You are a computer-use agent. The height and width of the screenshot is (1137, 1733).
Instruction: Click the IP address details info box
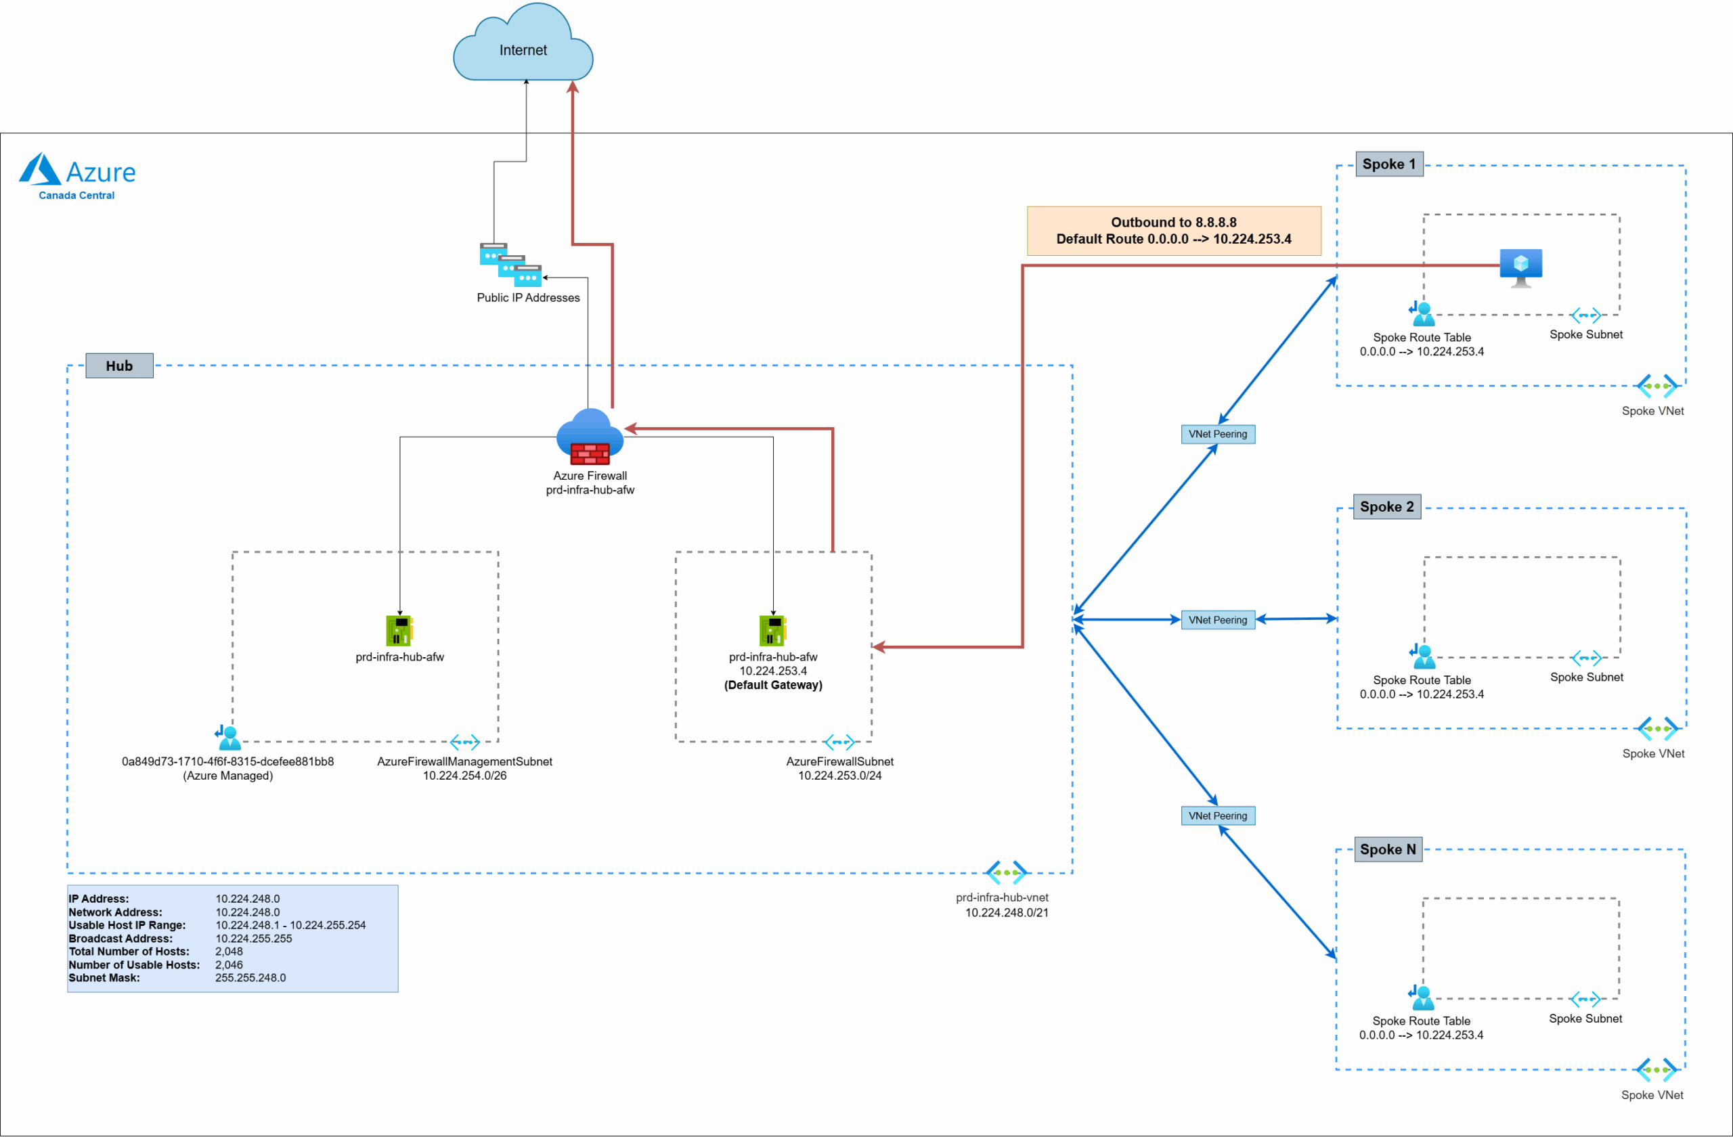232,938
